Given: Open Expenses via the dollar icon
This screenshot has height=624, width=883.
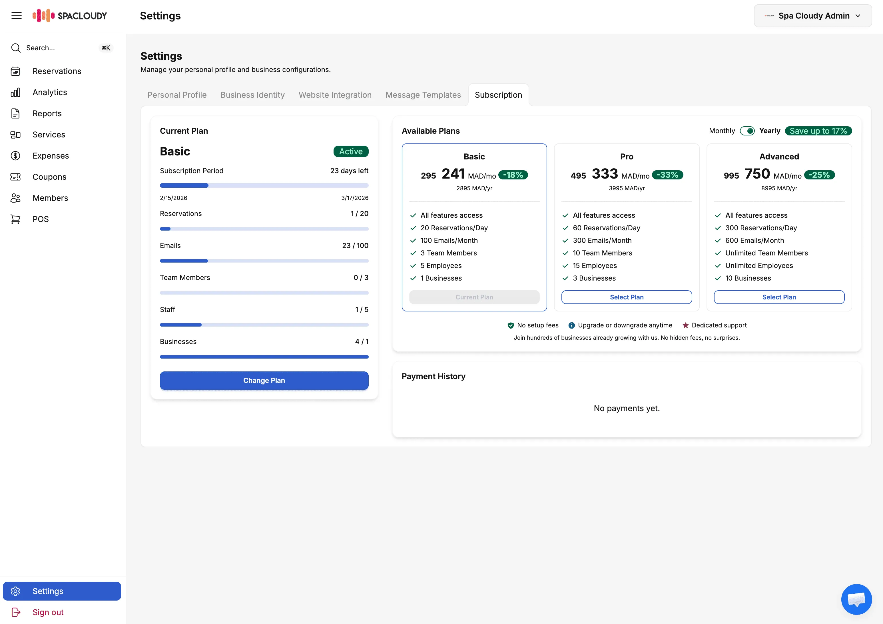Looking at the screenshot, I should pos(15,155).
